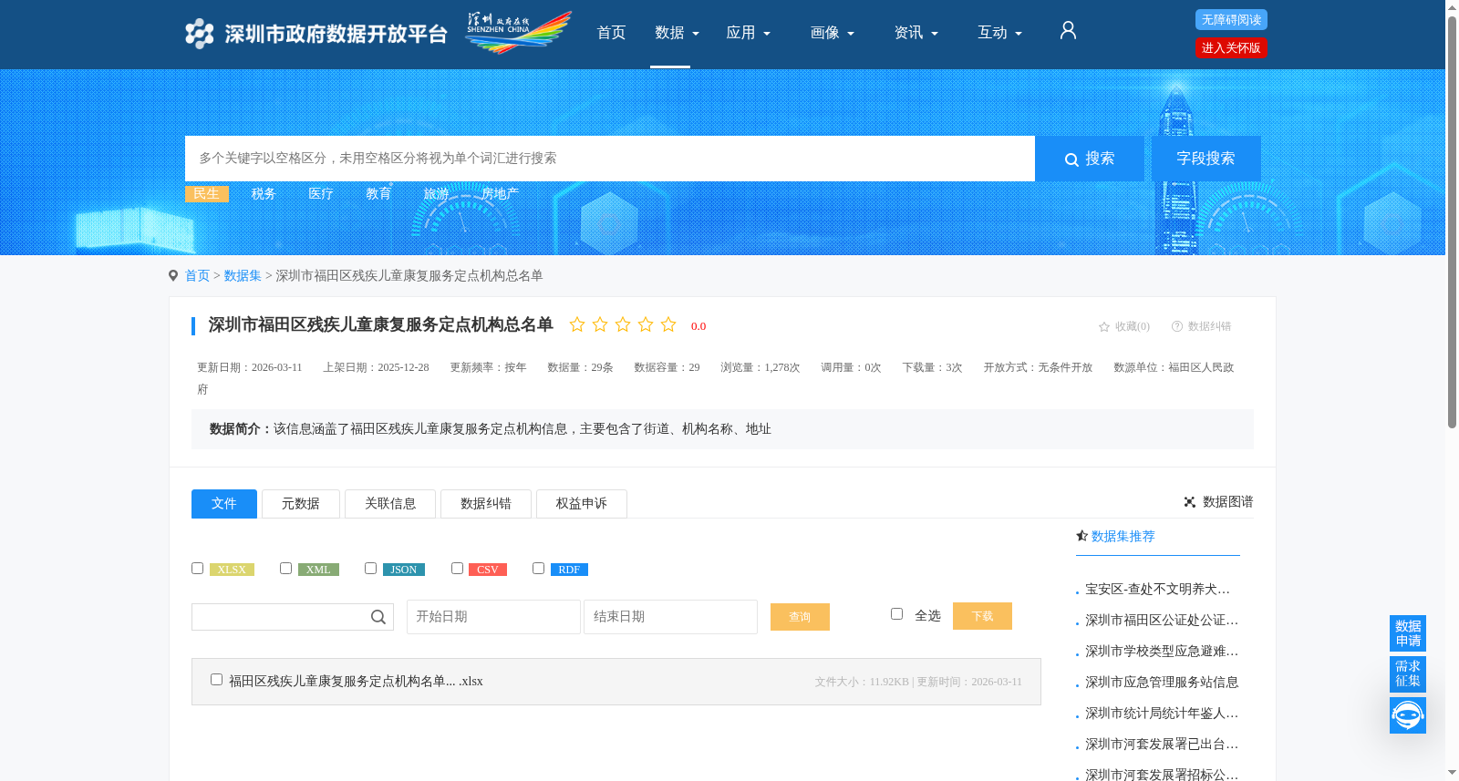Open the customer service robot icon
Screen dimensions: 1459x781
(x=1408, y=715)
